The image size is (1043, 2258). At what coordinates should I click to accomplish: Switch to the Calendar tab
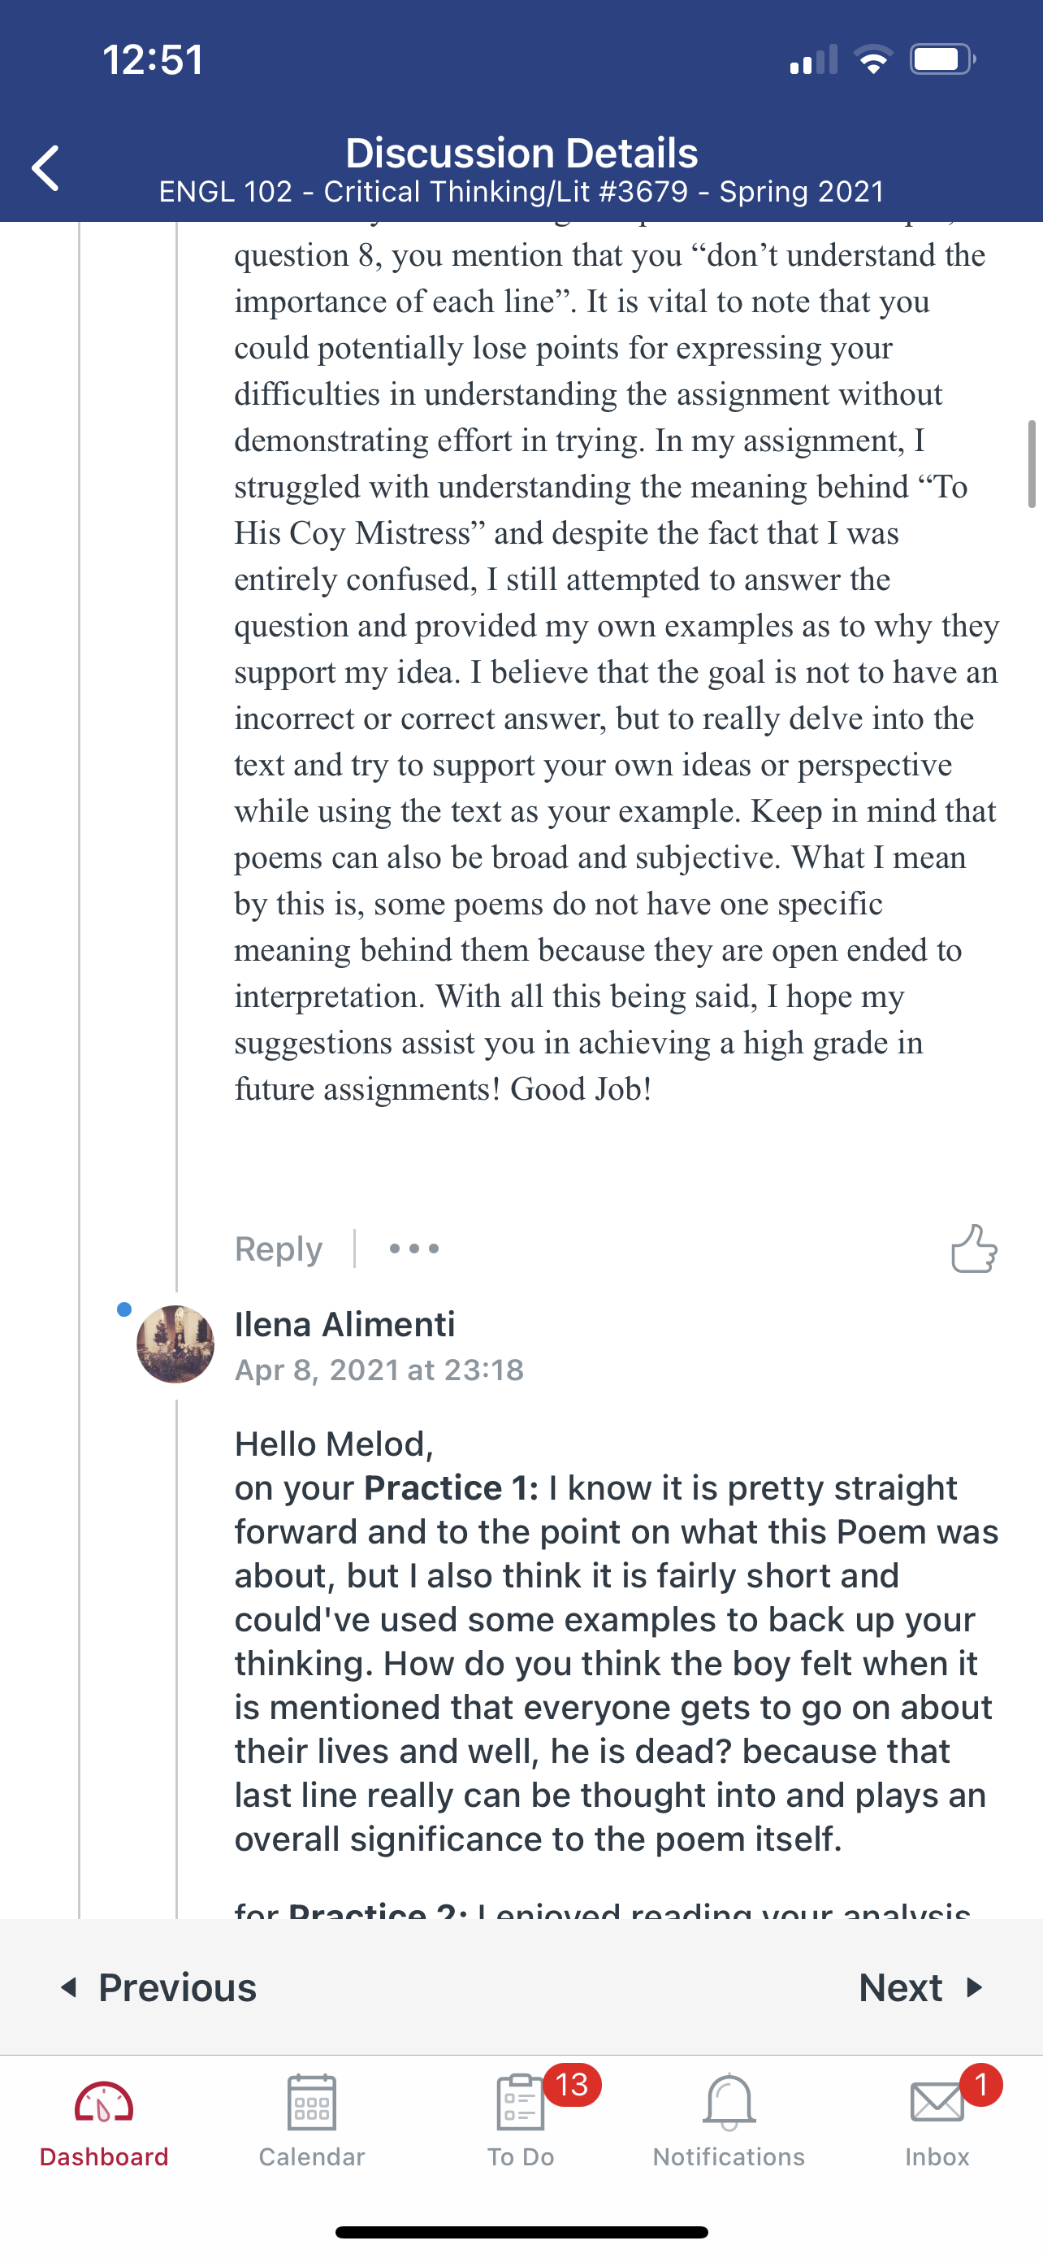[x=312, y=2120]
